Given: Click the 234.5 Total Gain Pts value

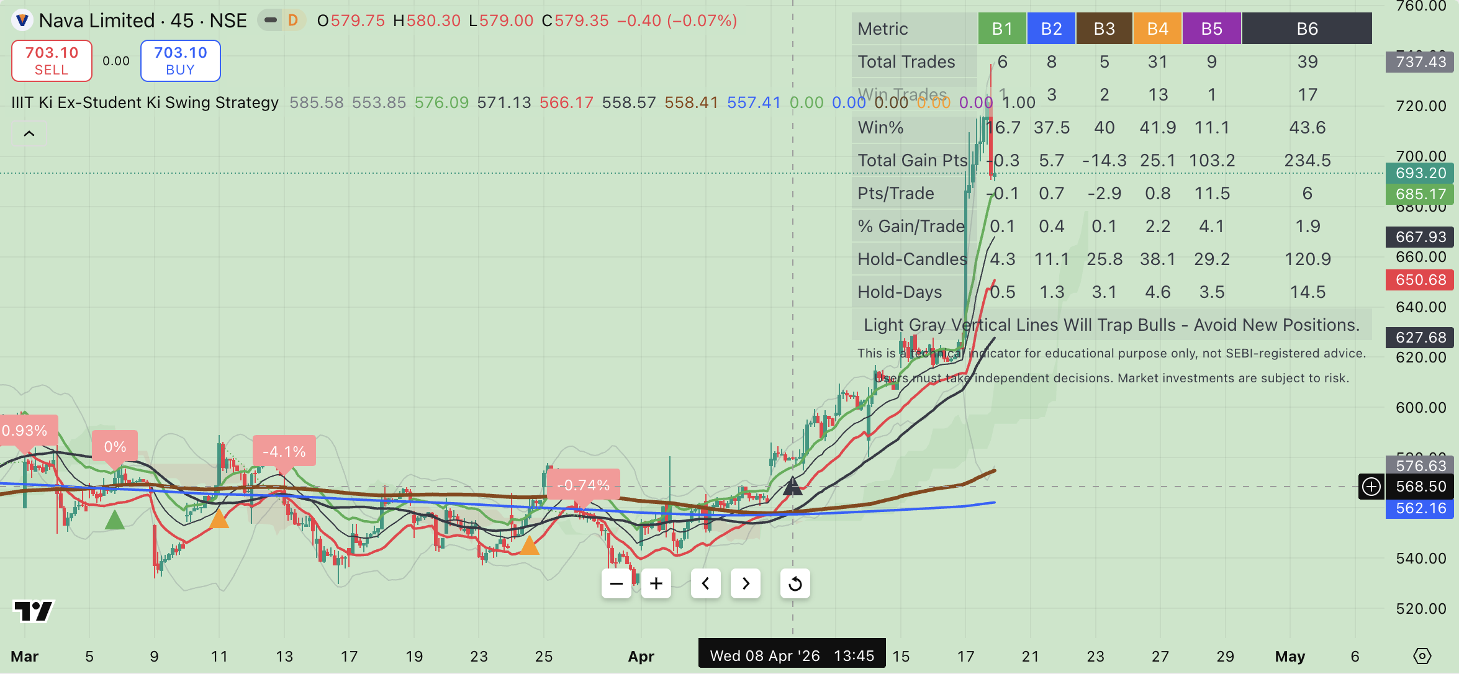Looking at the screenshot, I should click(x=1308, y=160).
